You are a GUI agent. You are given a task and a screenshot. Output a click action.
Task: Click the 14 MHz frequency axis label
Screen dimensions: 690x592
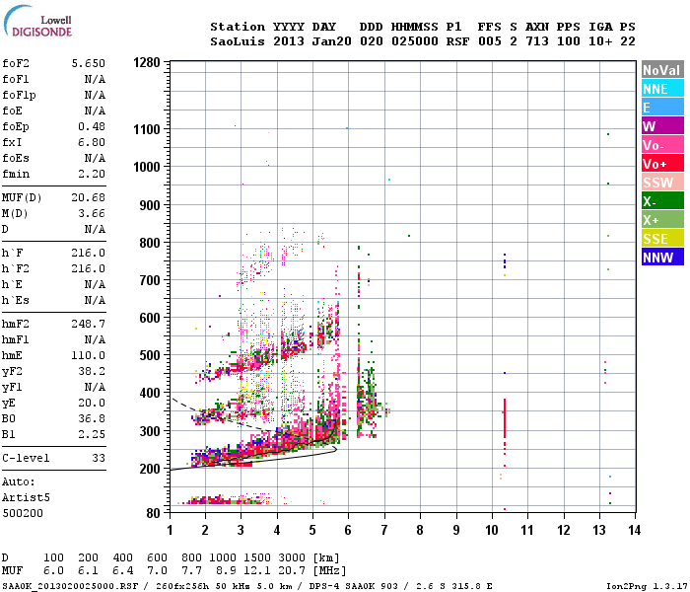[634, 530]
